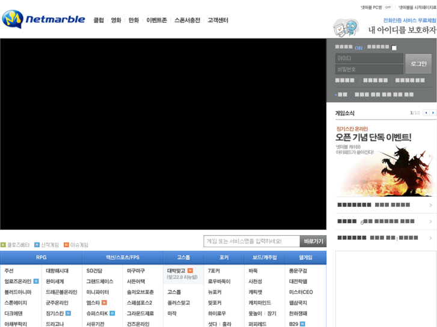Open the 넷마블을 시작페이지로 link
The width and height of the screenshot is (437, 327).
pyautogui.click(x=417, y=8)
